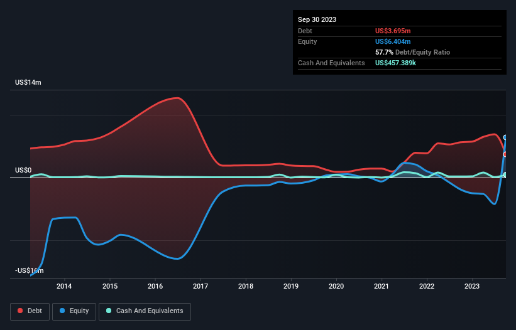Image resolution: width=516 pixels, height=330 pixels.
Task: Click the teal Cash legend dot
Action: tap(109, 311)
